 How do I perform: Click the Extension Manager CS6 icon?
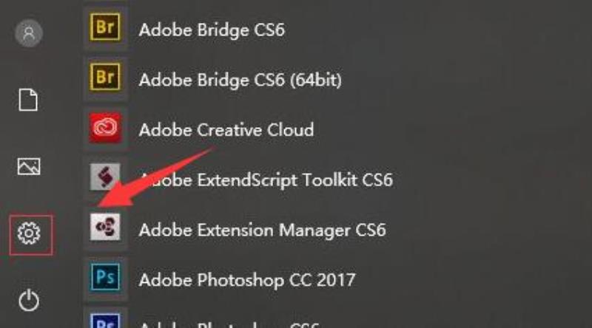105,227
